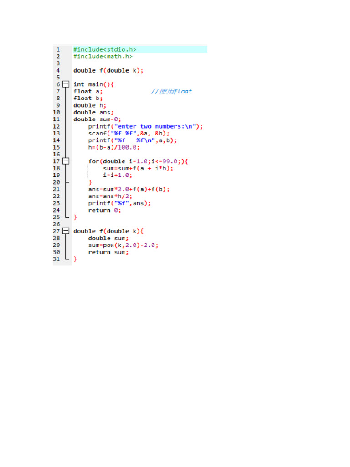
Task: Click line number 31 in gutter
Action: pos(56,259)
